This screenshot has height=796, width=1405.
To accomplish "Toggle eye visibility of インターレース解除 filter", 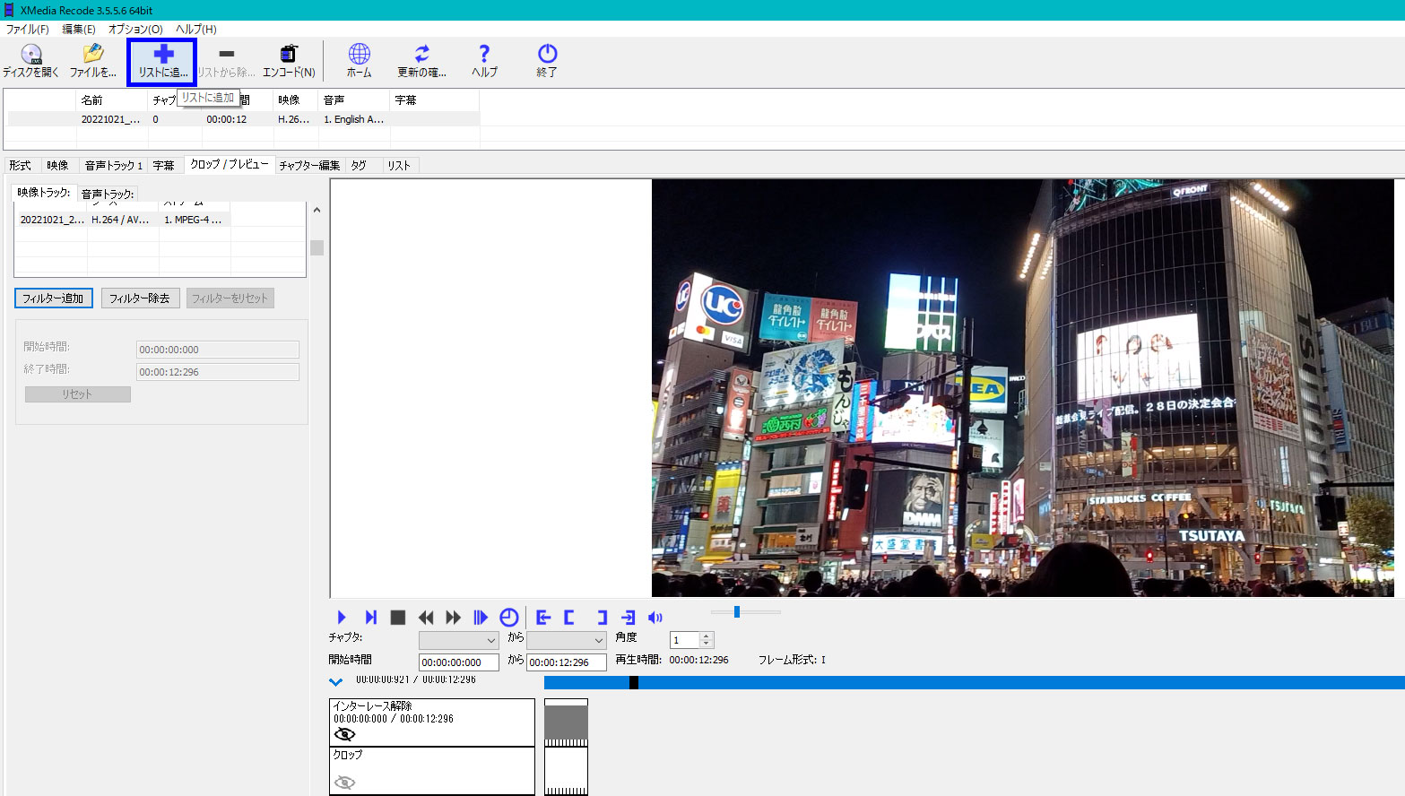I will point(344,734).
